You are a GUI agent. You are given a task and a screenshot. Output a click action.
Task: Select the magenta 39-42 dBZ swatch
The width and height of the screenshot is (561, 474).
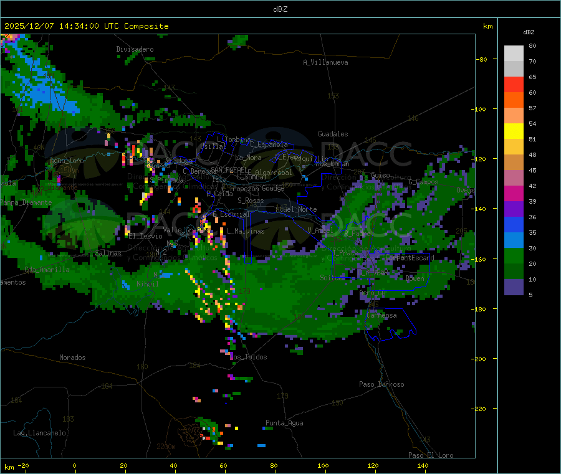tap(514, 194)
